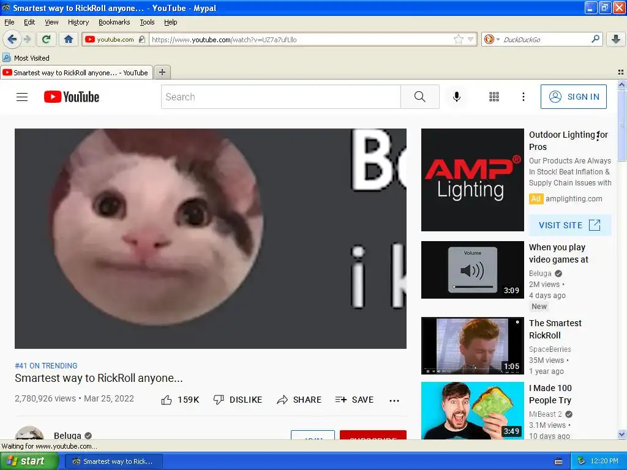Viewport: 627px width, 470px height.
Task: Click the magnifier in the DuckDuckGo search box
Action: 595,39
